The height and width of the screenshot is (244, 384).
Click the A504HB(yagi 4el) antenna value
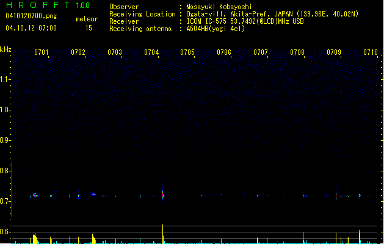[x=216, y=29]
